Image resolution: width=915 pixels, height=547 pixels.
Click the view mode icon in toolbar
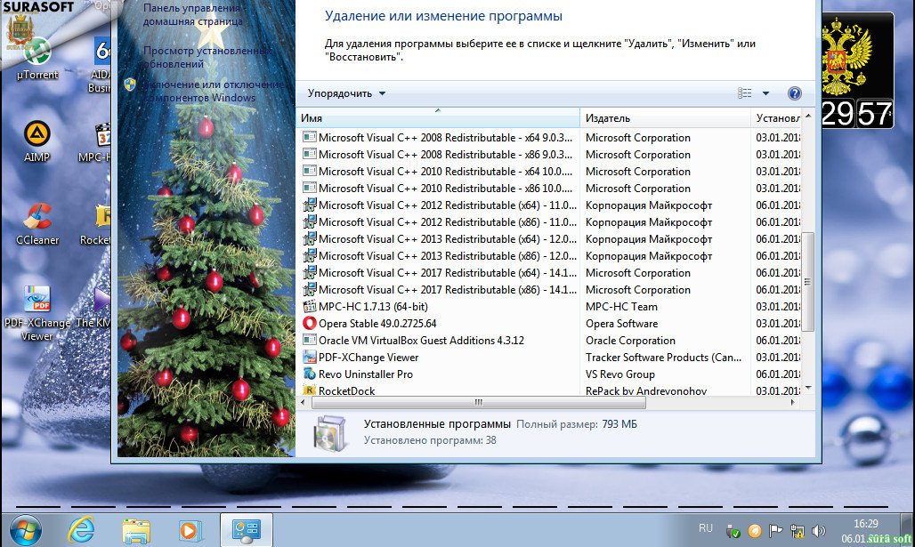point(745,93)
